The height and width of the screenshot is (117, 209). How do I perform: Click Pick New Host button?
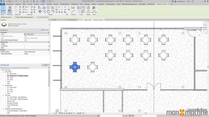(94, 9)
